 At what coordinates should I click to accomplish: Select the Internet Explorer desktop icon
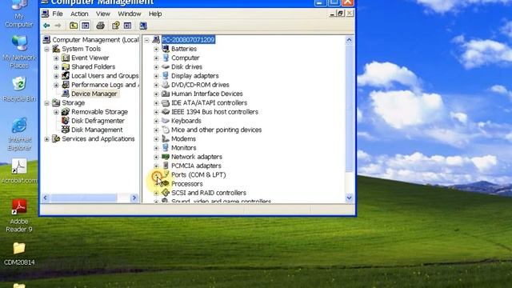(19, 126)
